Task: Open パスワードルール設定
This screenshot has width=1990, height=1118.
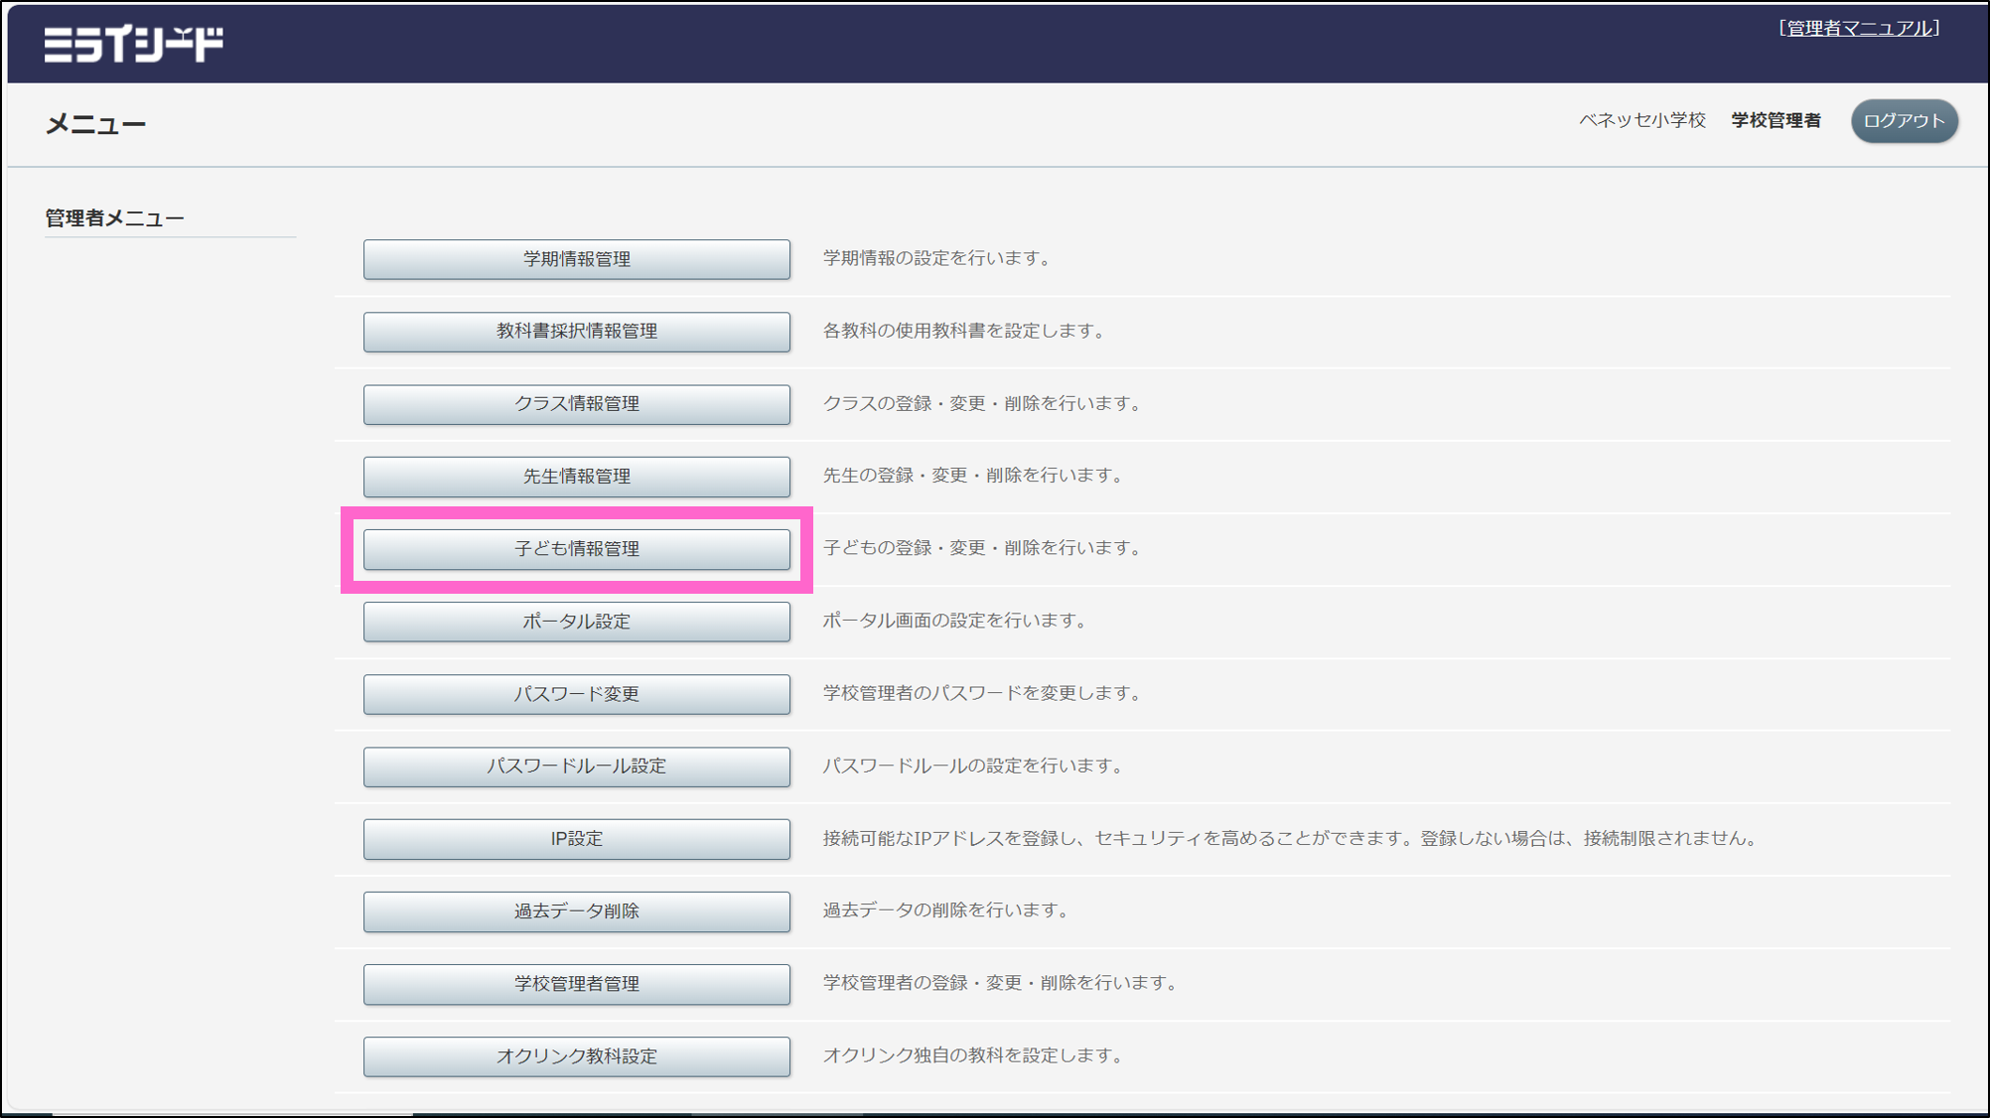Action: 576,767
